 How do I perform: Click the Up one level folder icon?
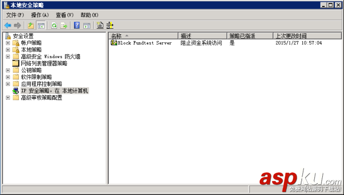click(31, 25)
